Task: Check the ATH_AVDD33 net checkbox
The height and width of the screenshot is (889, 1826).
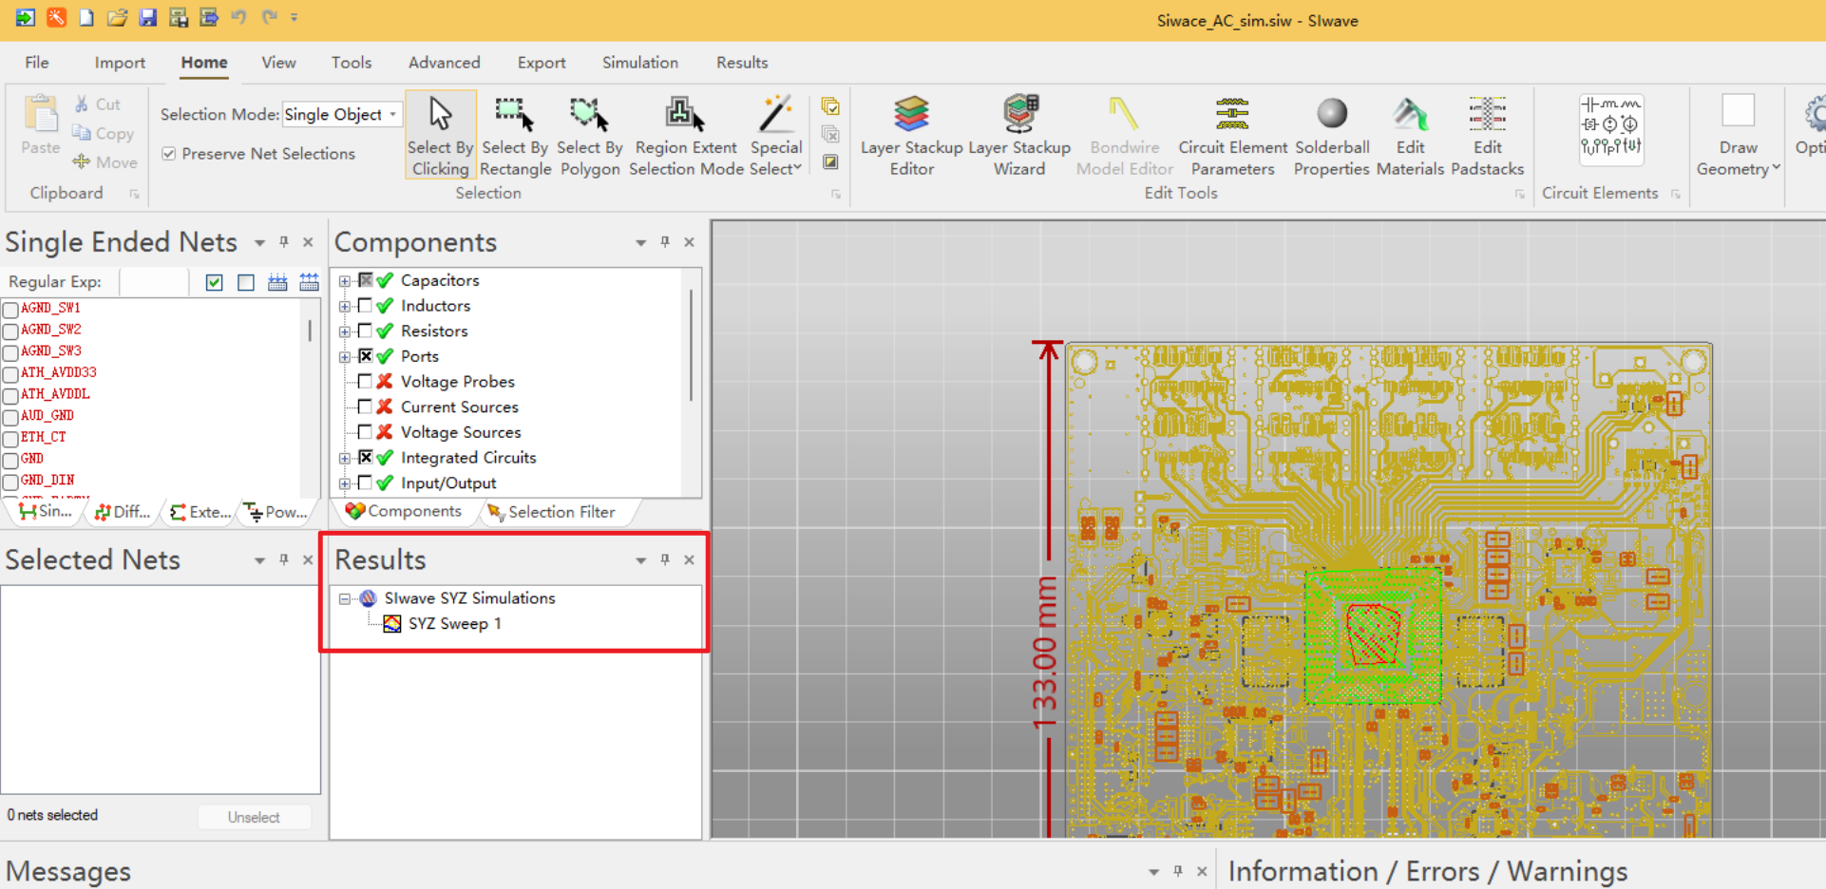Action: pos(10,374)
